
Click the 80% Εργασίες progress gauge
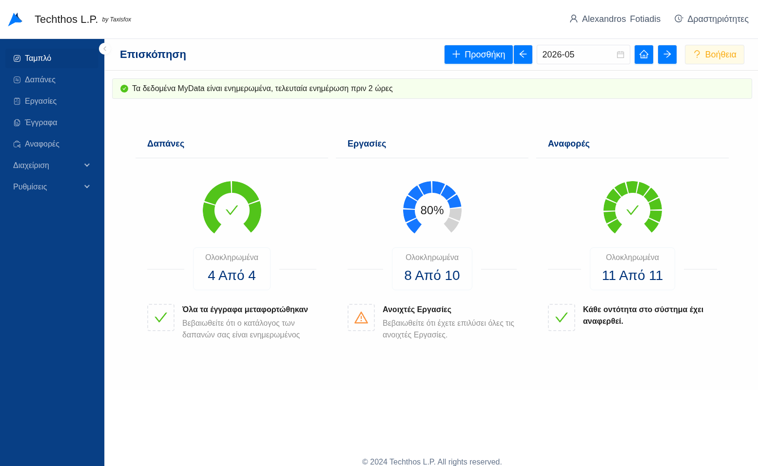pyautogui.click(x=432, y=207)
